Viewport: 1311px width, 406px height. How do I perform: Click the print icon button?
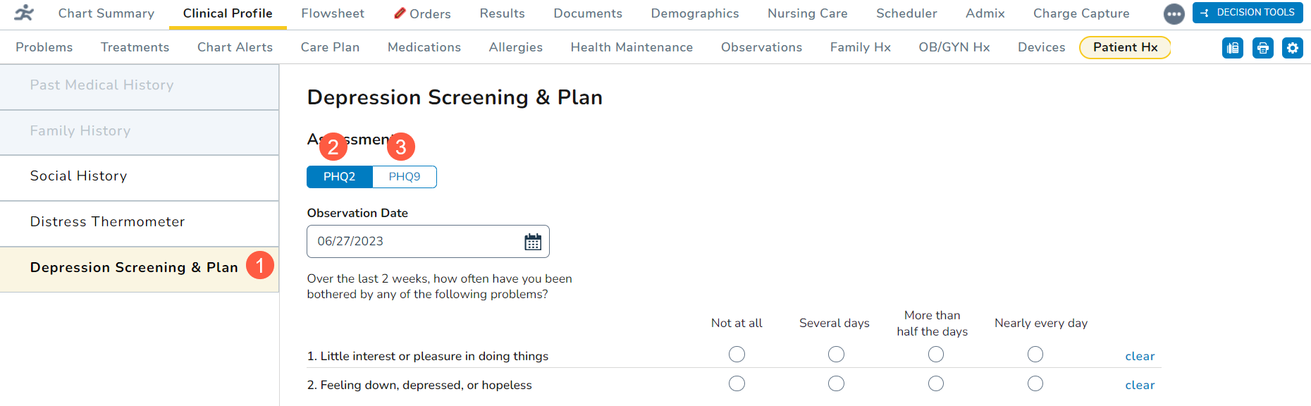coord(1262,48)
